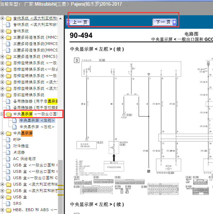Screen dimensions: 213x214
Task: Click open folder icon of 中央显示屏 <一般出口国
Action: pyautogui.click(x=9, y=114)
